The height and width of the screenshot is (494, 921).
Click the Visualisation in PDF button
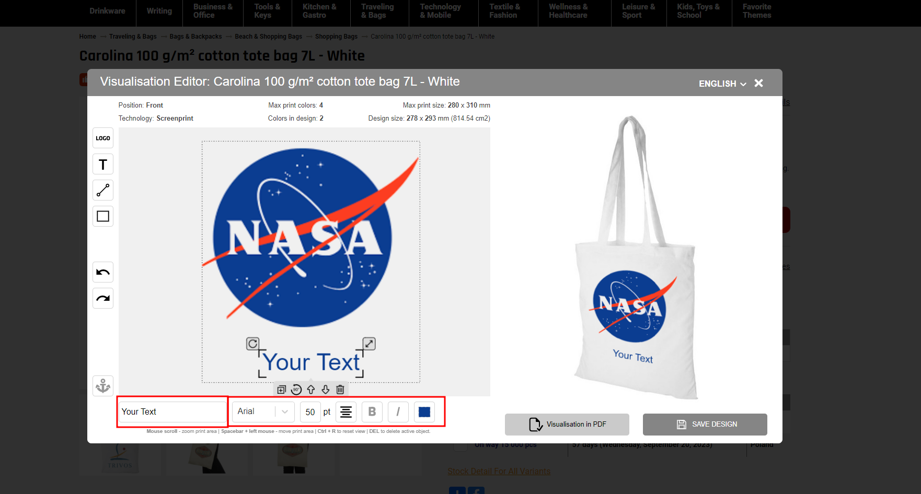click(x=567, y=425)
